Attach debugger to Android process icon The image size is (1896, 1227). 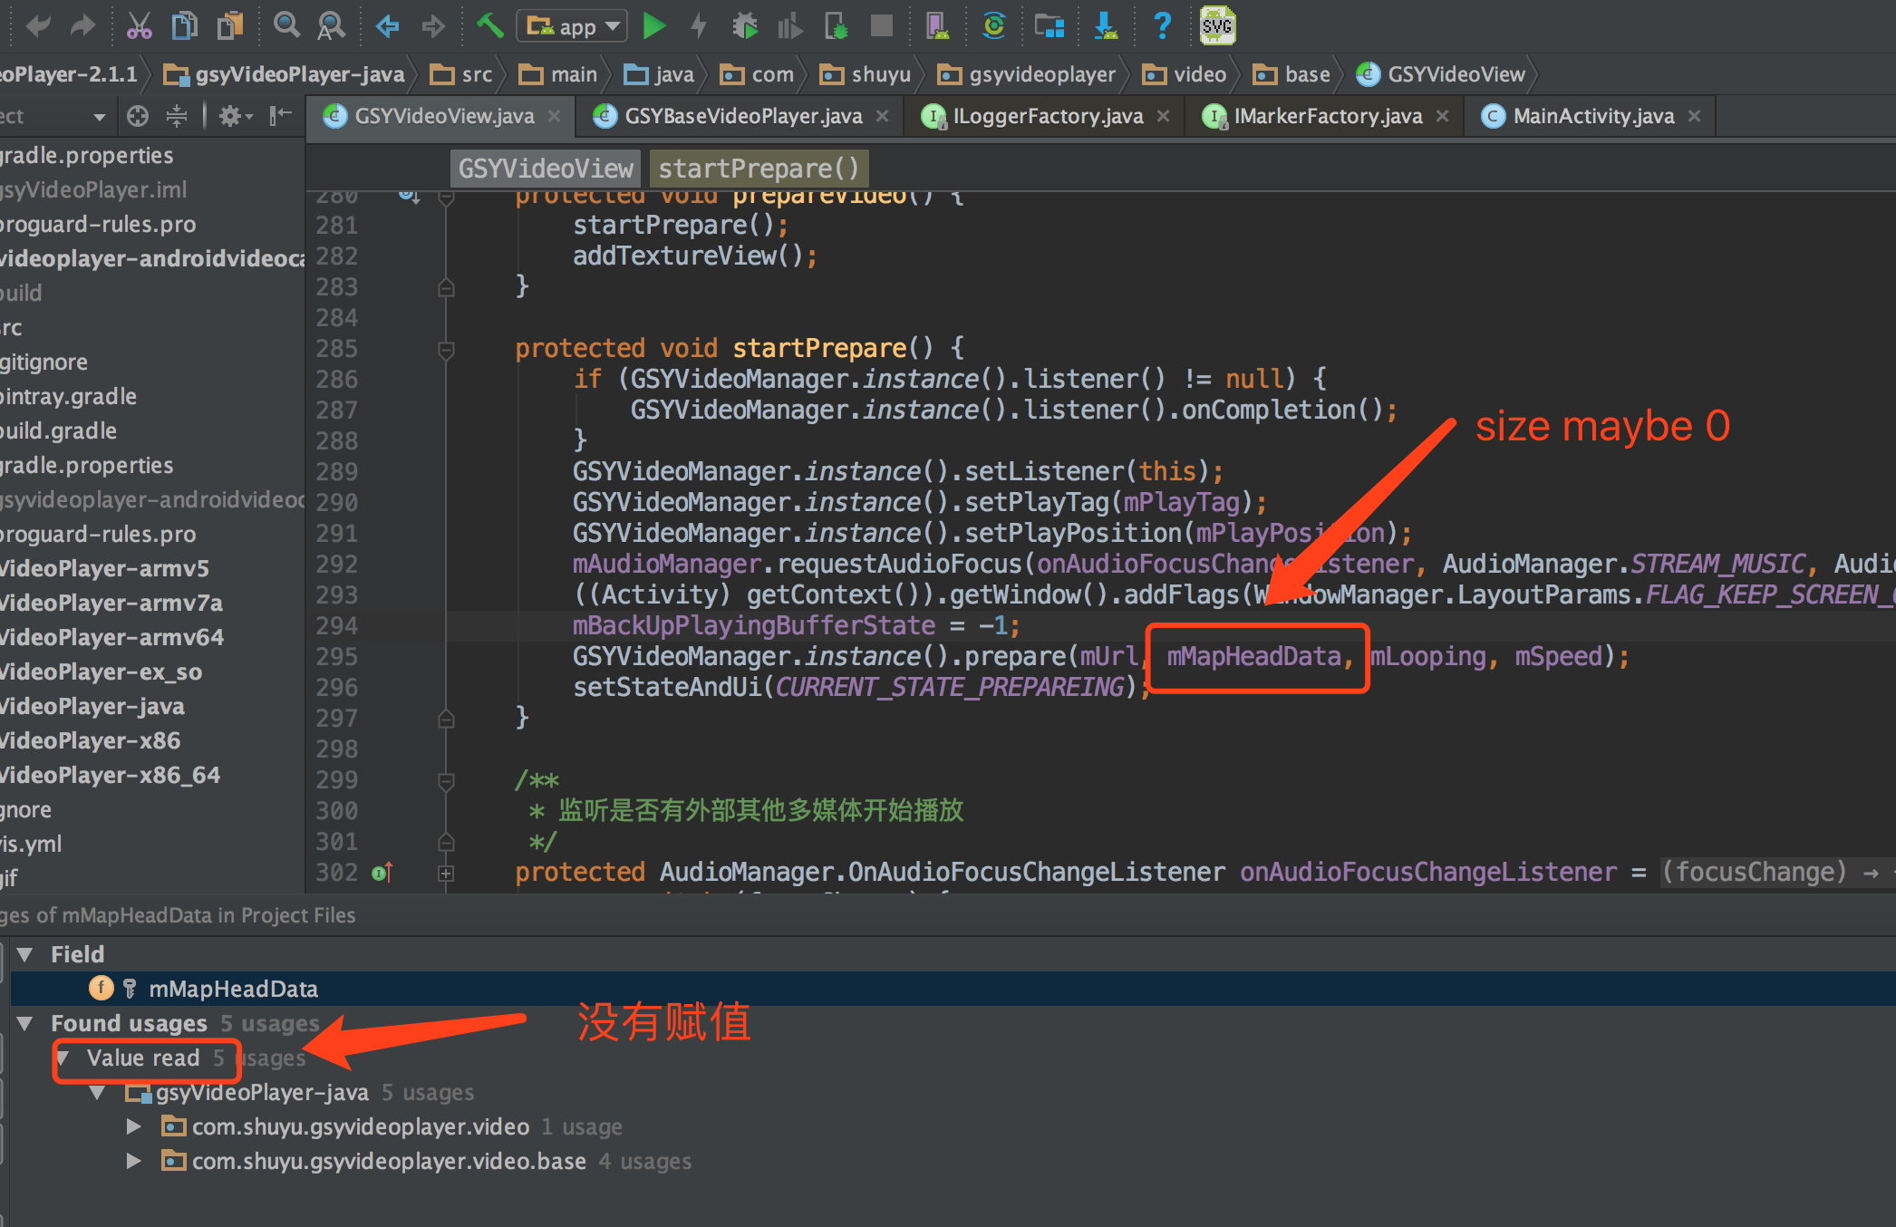coord(836,25)
